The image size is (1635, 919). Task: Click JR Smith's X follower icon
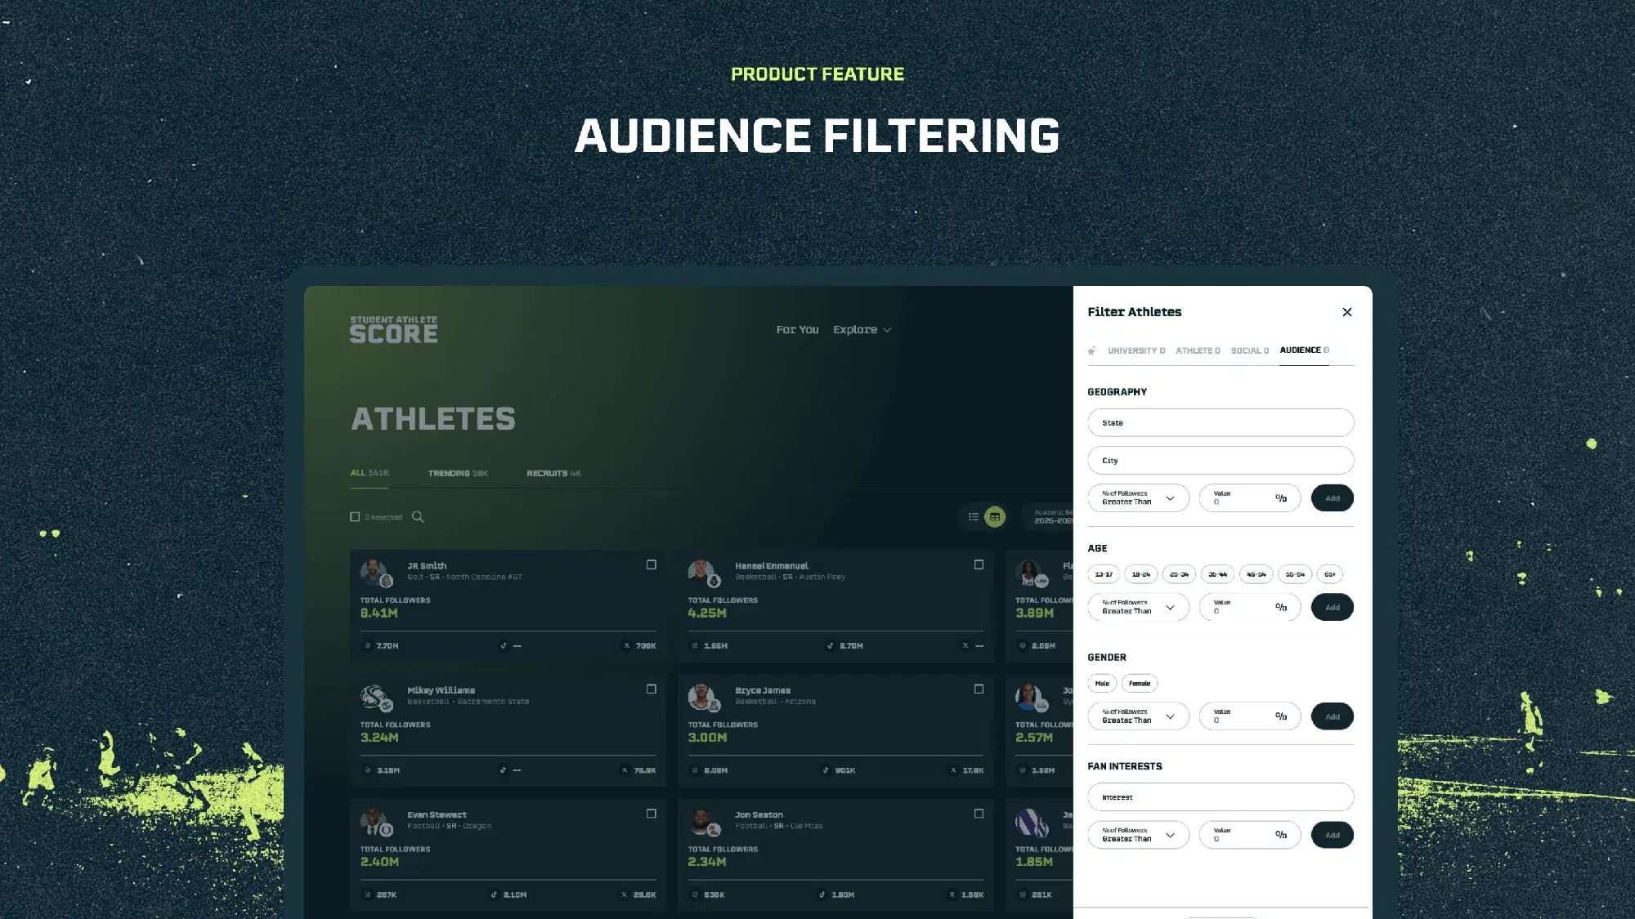click(627, 645)
